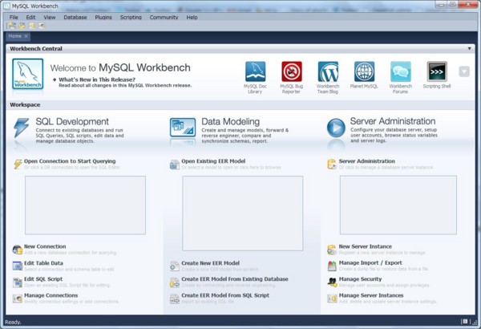The width and height of the screenshot is (481, 329).
Task: Click the Manage Security icon
Action: 332,282
